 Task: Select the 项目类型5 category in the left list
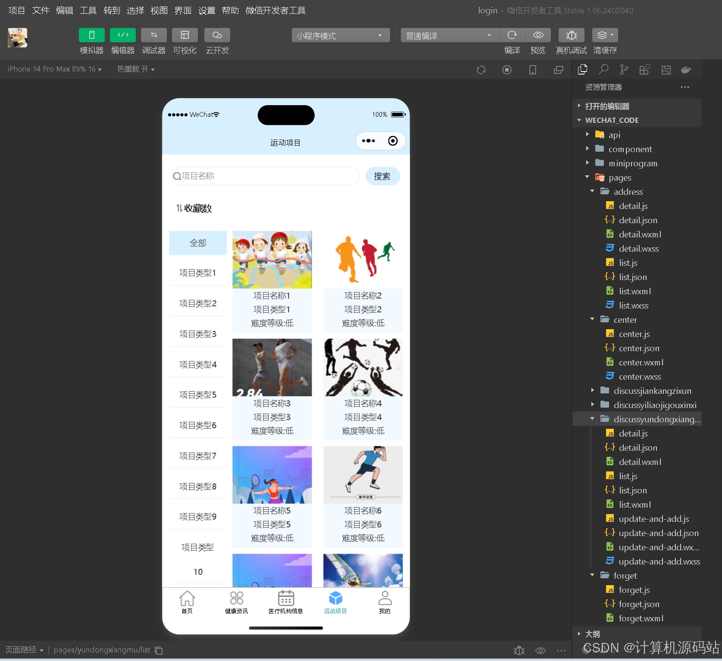coord(198,395)
